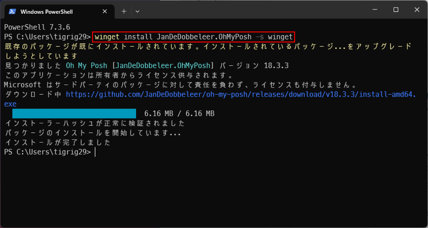Click the 'ダウンロード中' label text
The height and width of the screenshot is (228, 428).
33,94
